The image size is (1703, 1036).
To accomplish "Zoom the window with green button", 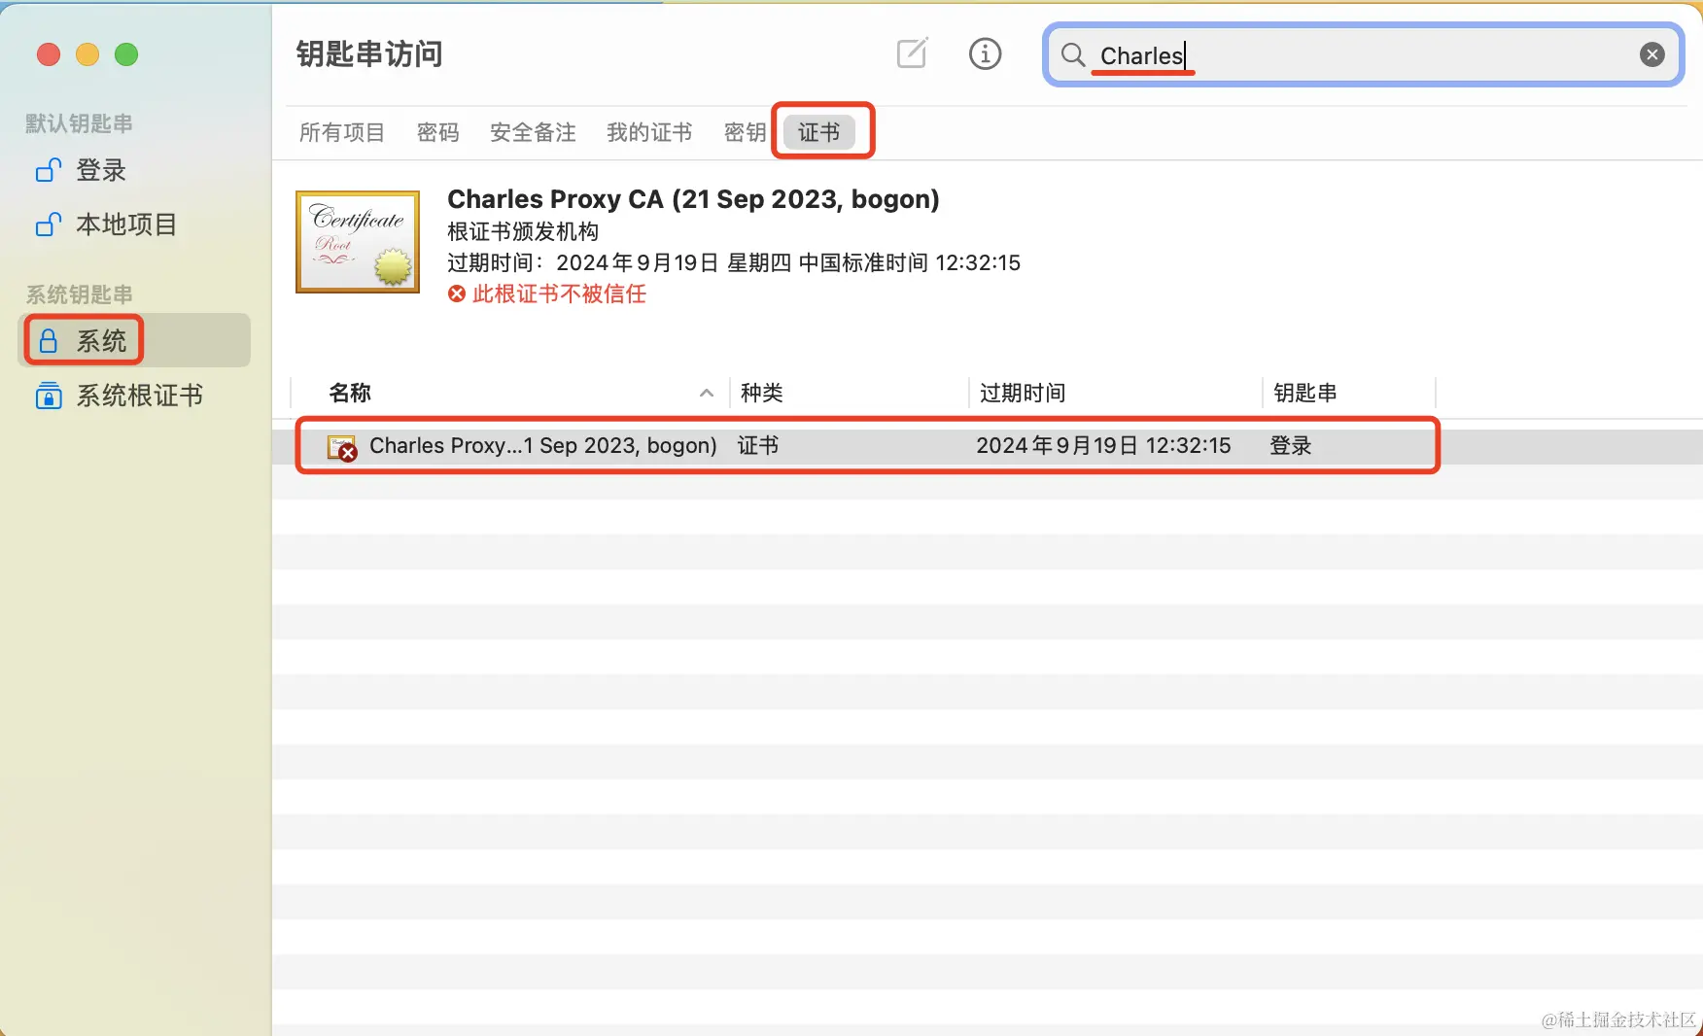I will pos(126,54).
